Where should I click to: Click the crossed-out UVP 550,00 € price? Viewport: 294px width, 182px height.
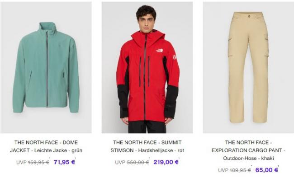tap(132, 162)
